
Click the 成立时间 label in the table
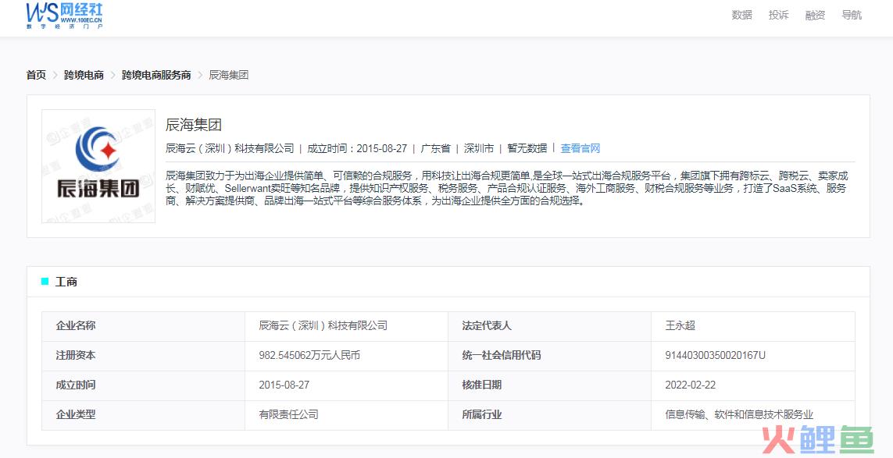(76, 385)
